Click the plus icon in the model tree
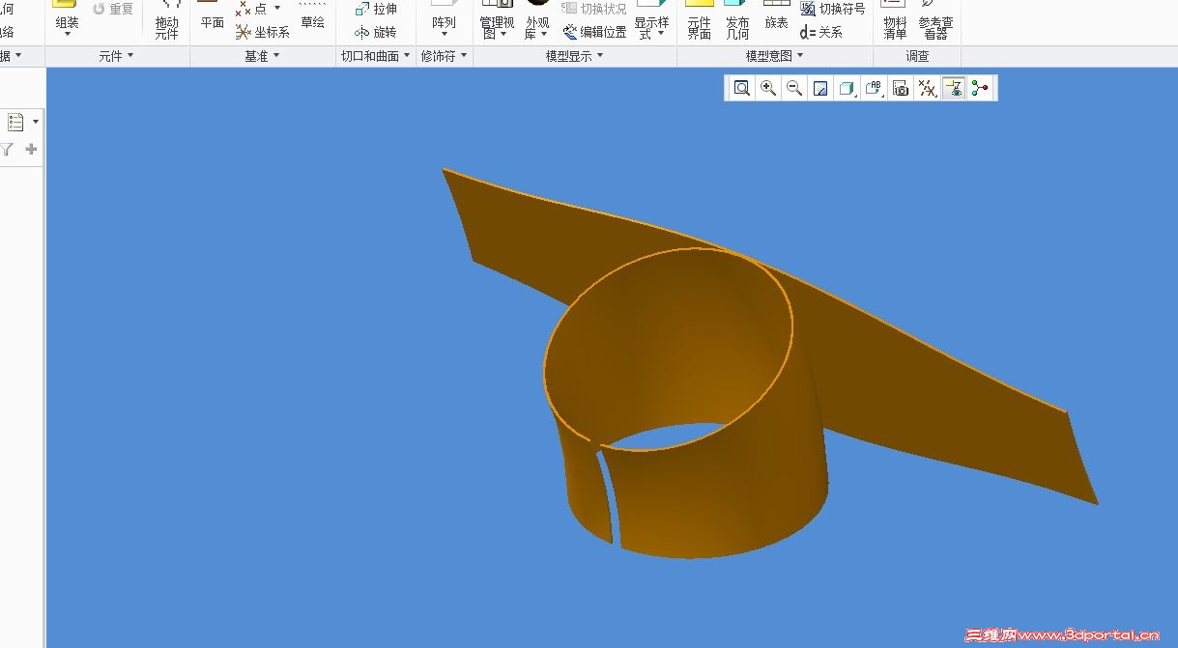Screen dimensions: 1178x648 [x=31, y=150]
